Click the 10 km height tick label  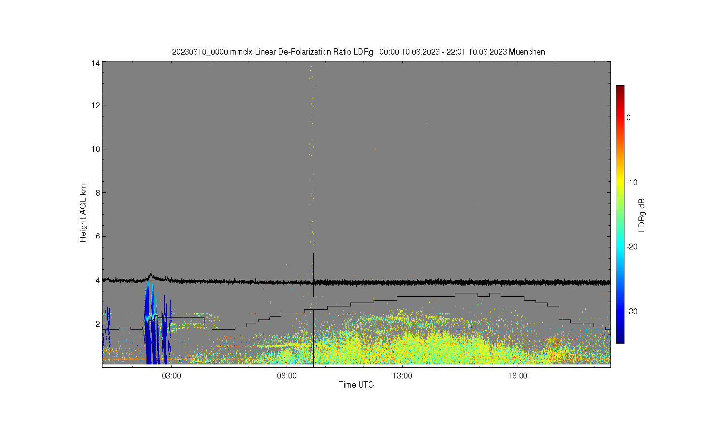coord(96,149)
